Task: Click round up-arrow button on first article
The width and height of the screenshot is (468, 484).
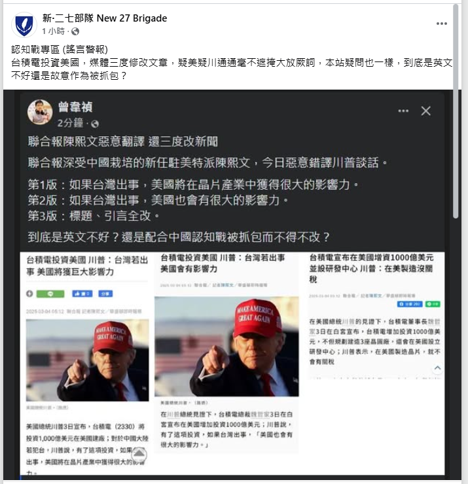Action: point(139,454)
